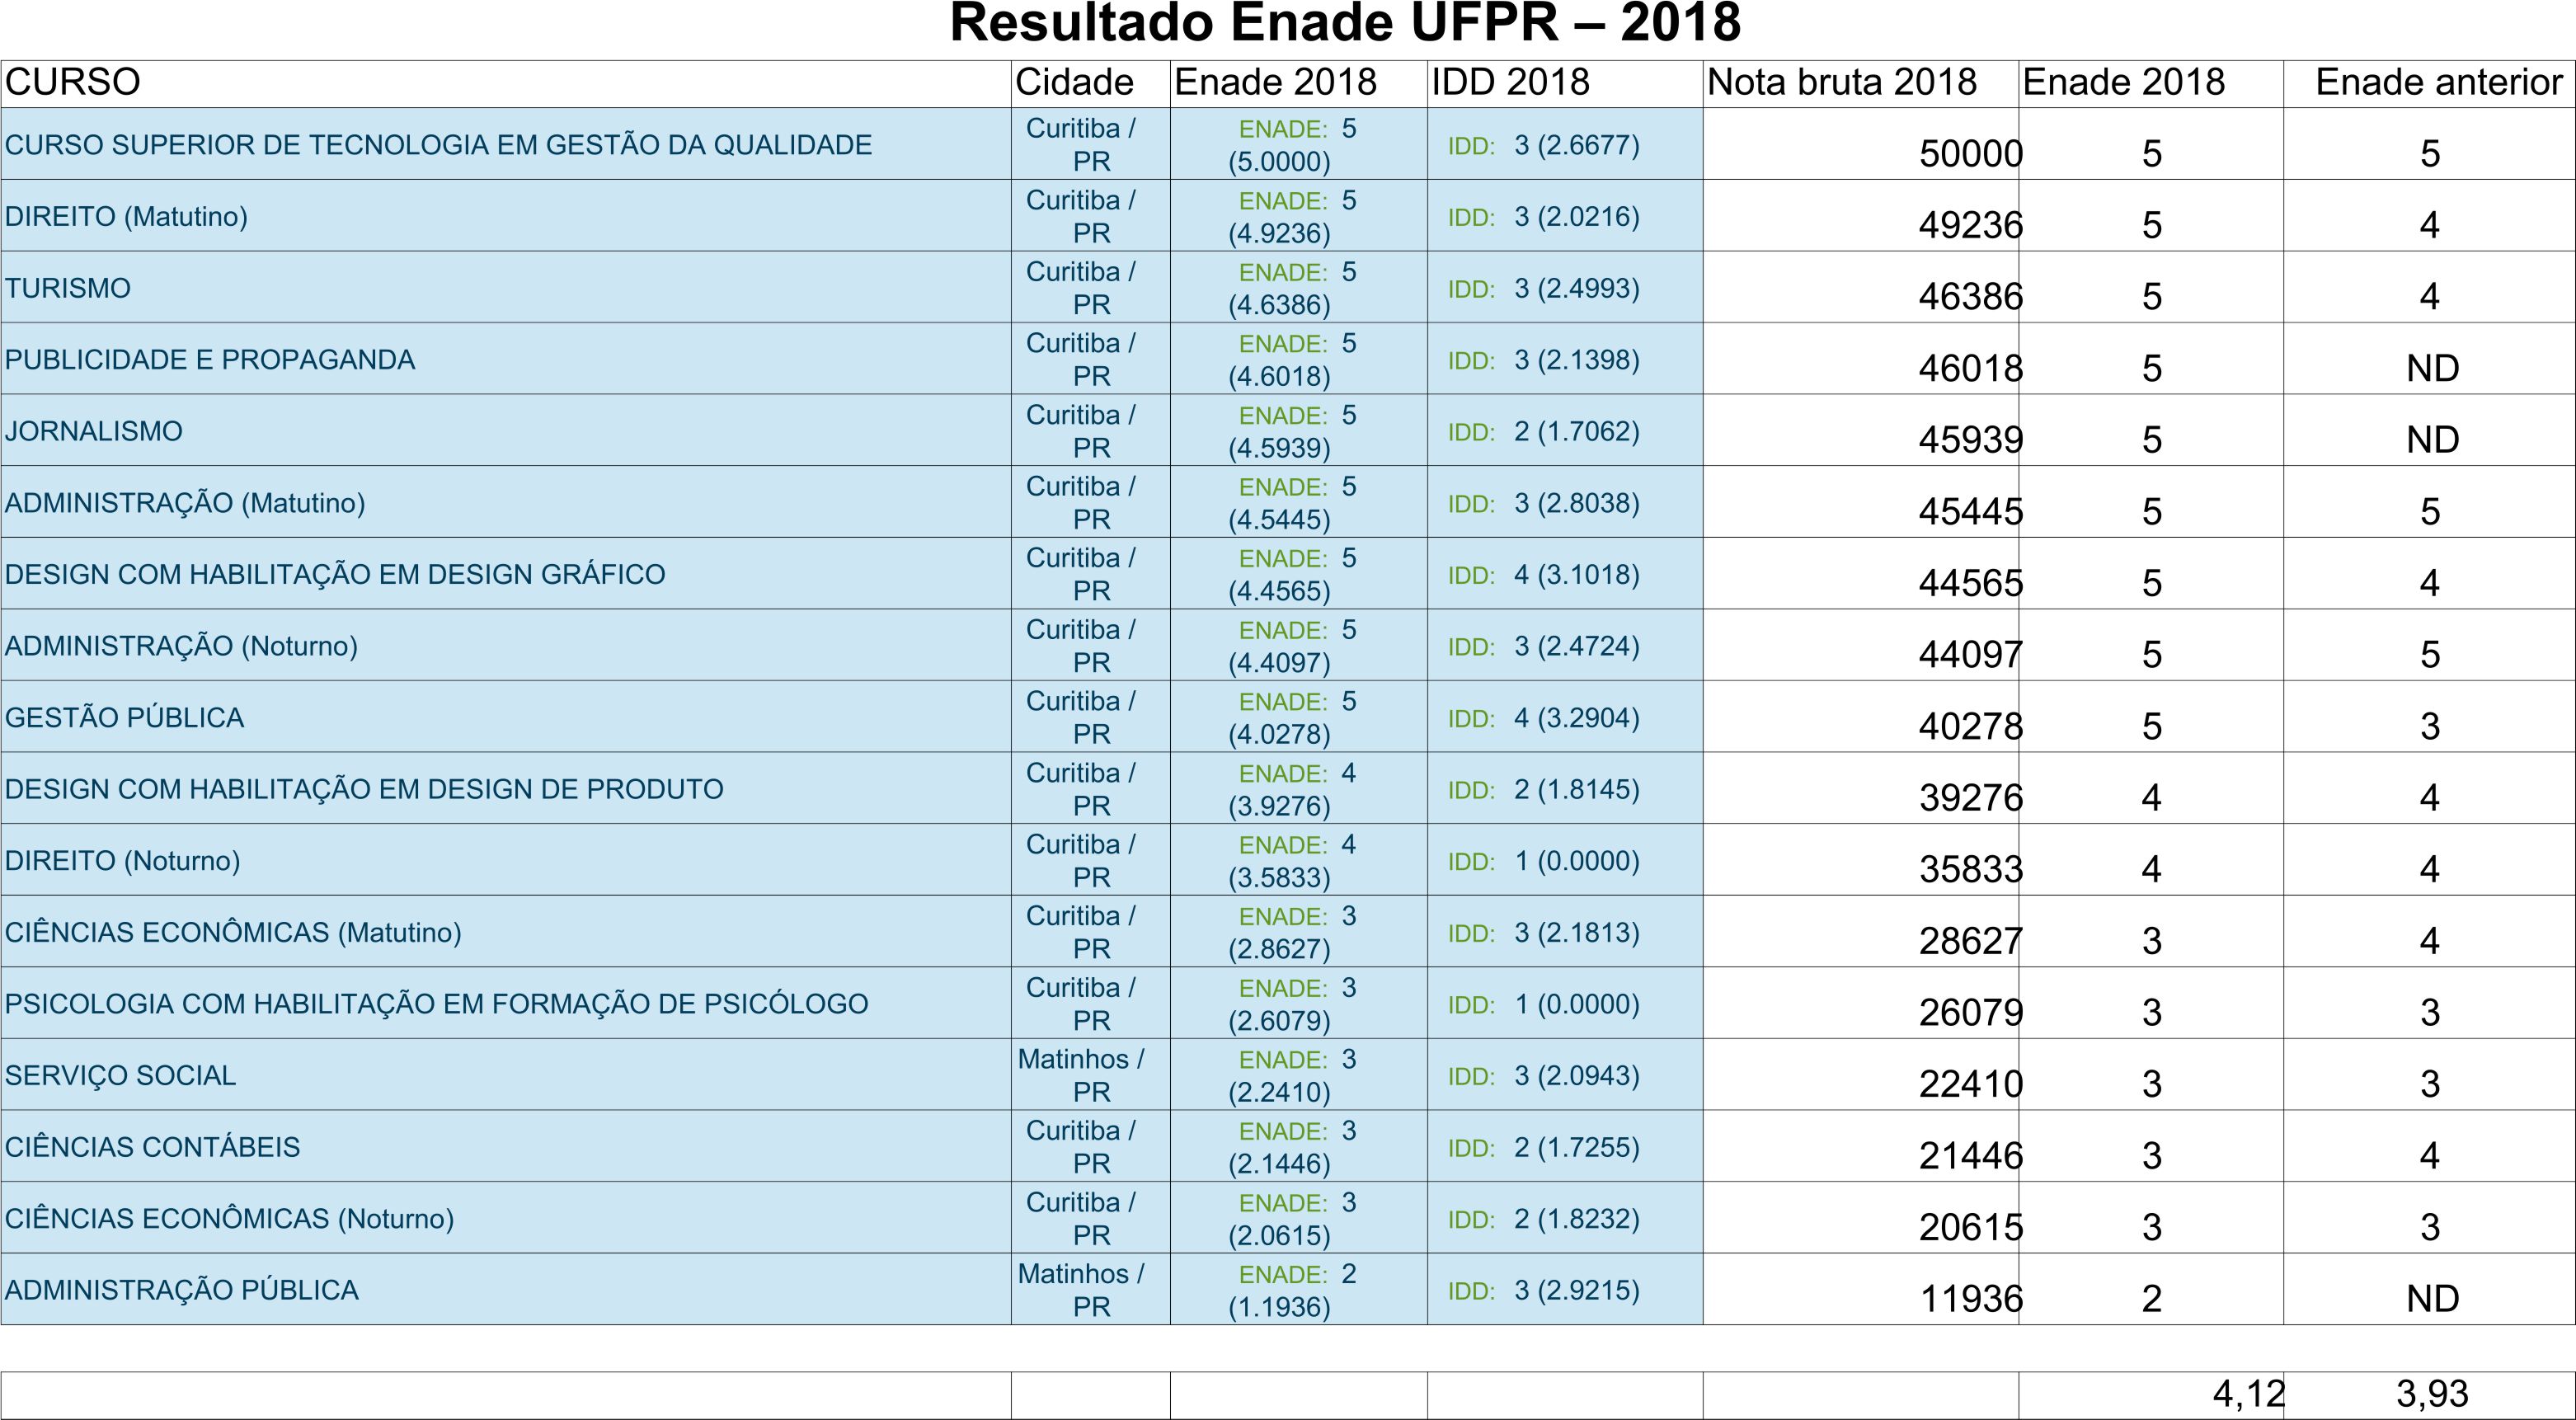Select the 'DIREITO (Matutino)' course cell

(506, 216)
